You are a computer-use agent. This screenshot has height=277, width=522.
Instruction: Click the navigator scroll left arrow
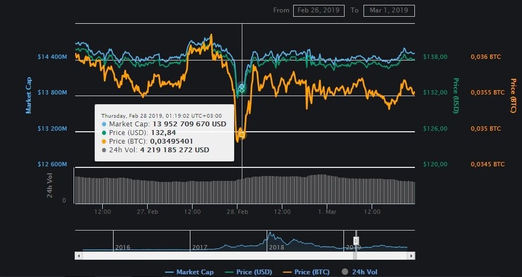pos(78,256)
